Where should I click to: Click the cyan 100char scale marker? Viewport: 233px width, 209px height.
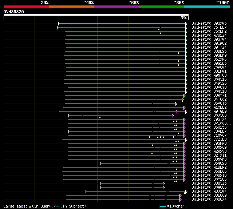pos(163,206)
